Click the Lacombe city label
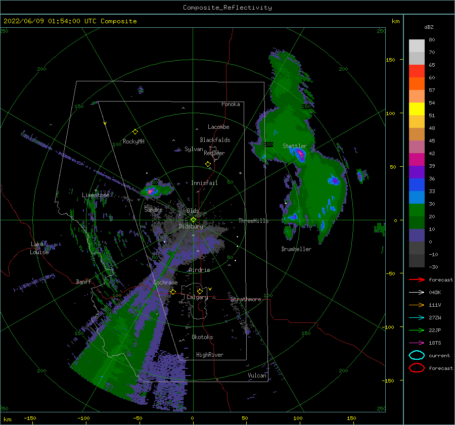The width and height of the screenshot is (455, 425). pyautogui.click(x=218, y=127)
